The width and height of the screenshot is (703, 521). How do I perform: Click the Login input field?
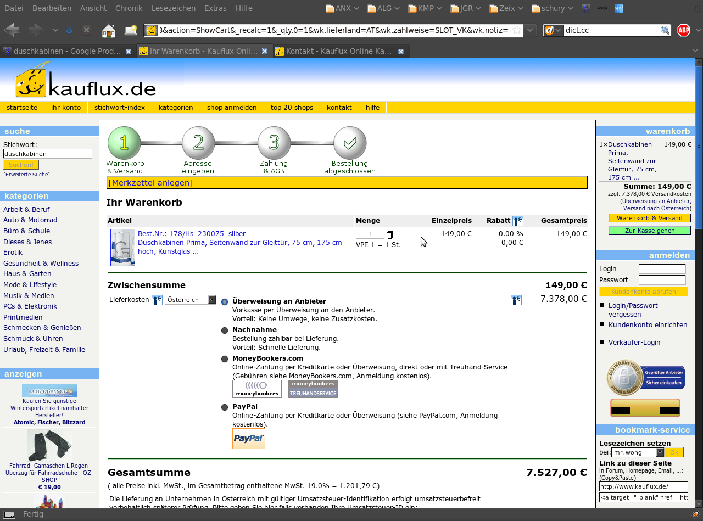[662, 269]
